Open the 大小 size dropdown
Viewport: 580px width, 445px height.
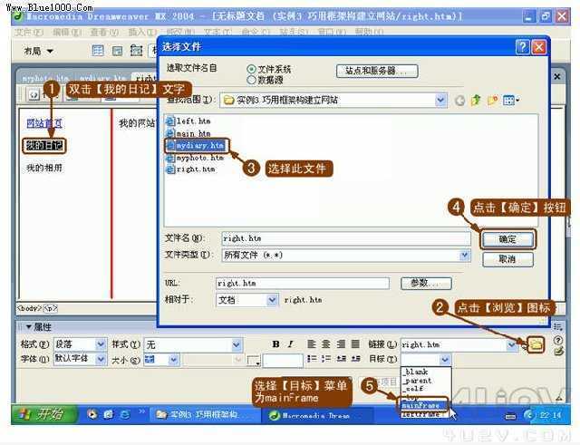click(173, 359)
